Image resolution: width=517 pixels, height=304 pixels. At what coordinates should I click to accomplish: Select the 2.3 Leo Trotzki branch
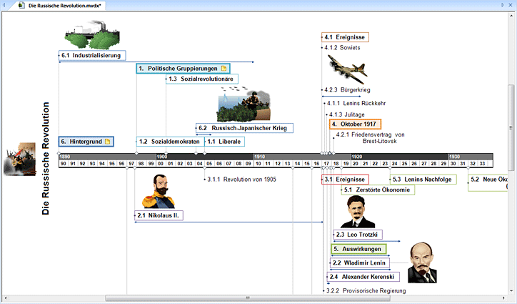click(358, 235)
